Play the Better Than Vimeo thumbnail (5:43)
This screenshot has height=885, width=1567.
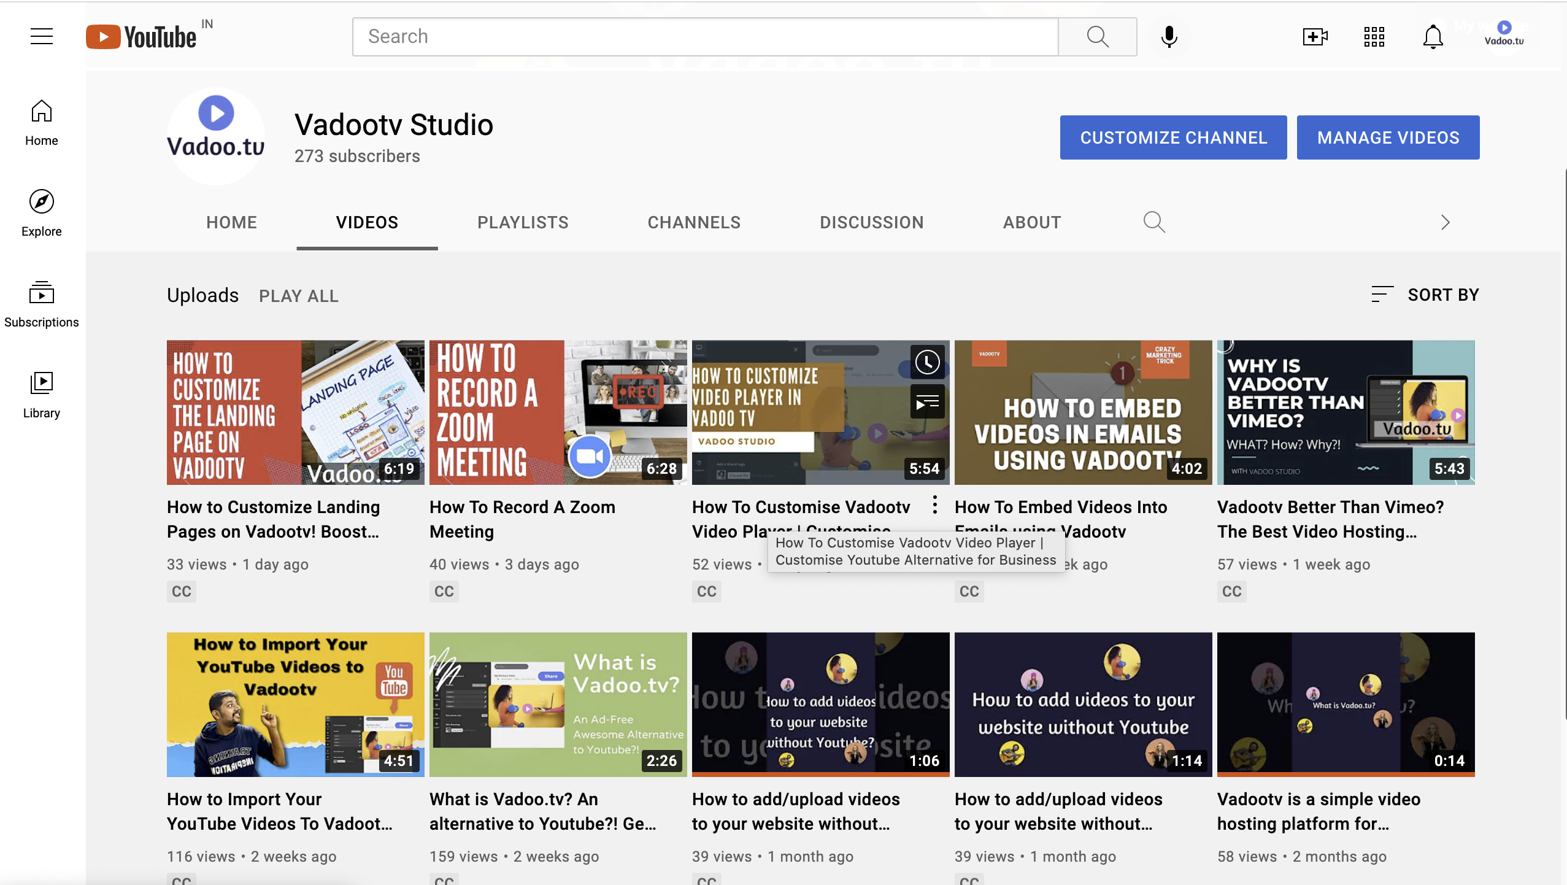click(x=1346, y=412)
